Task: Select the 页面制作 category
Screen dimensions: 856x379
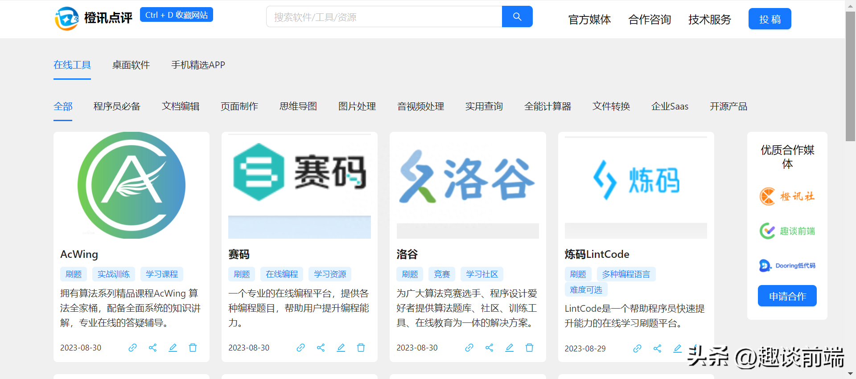Action: 239,106
